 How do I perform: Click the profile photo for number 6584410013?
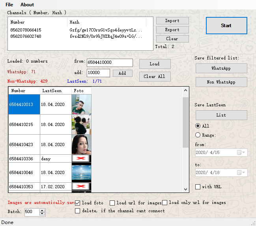[x=81, y=105]
